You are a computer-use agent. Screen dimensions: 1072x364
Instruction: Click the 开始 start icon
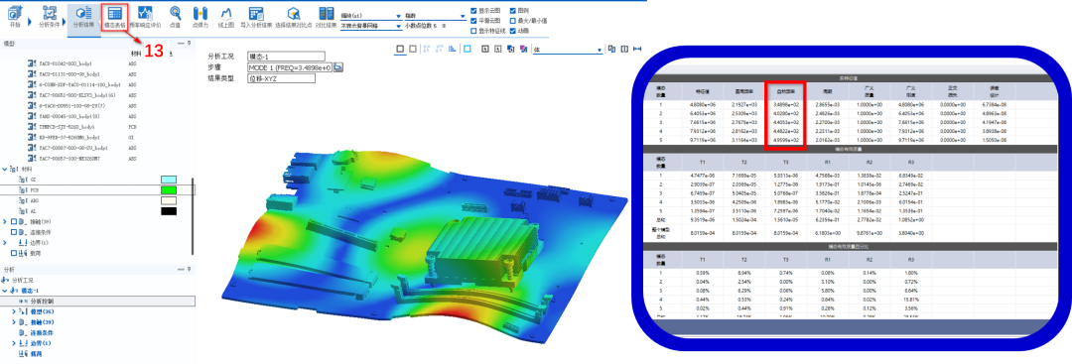[x=14, y=16]
